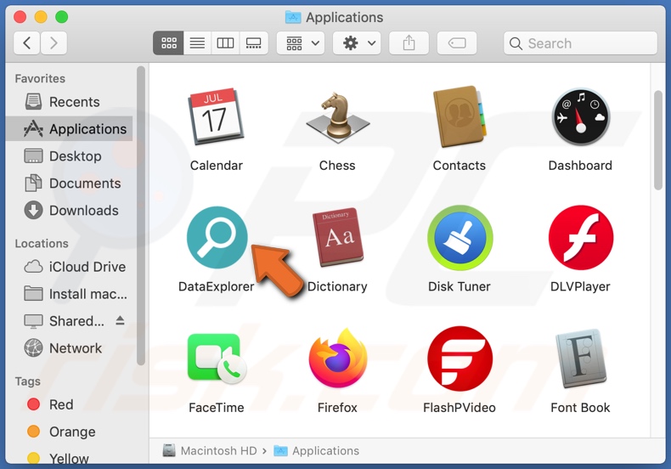Click the Share toolbar button
671x469 pixels.
(x=409, y=43)
